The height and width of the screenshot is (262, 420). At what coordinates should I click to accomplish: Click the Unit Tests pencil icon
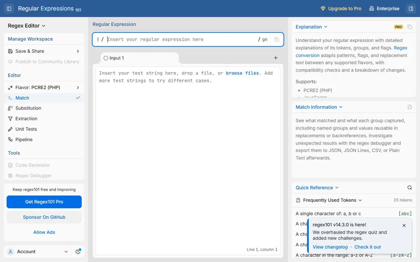point(10,129)
